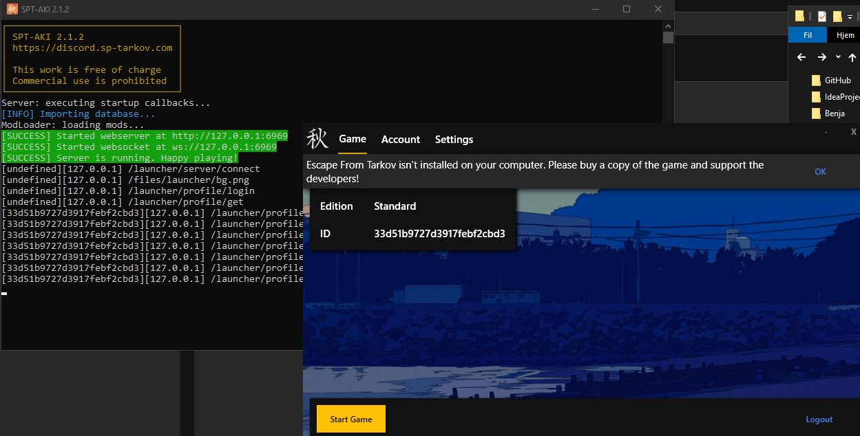
Task: Click the discord.sp-tarkov.com URL in console
Action: click(x=92, y=47)
